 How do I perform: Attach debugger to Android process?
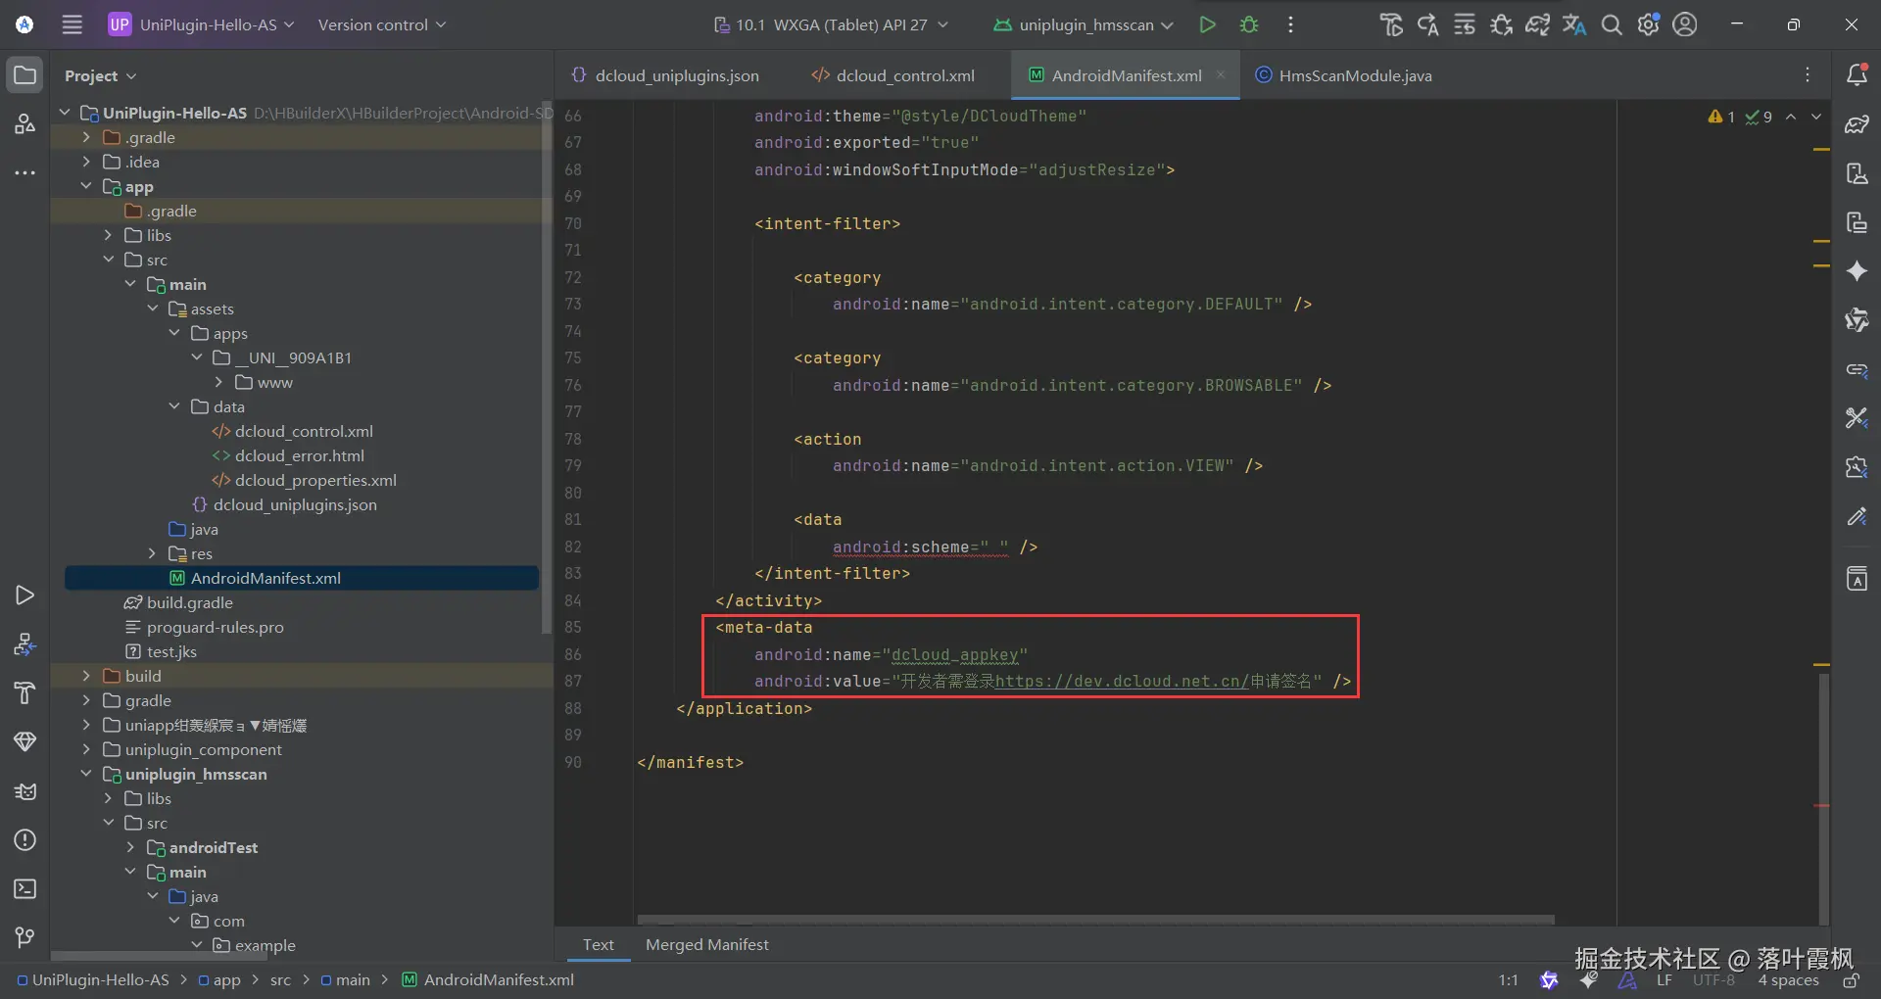pyautogui.click(x=1501, y=24)
